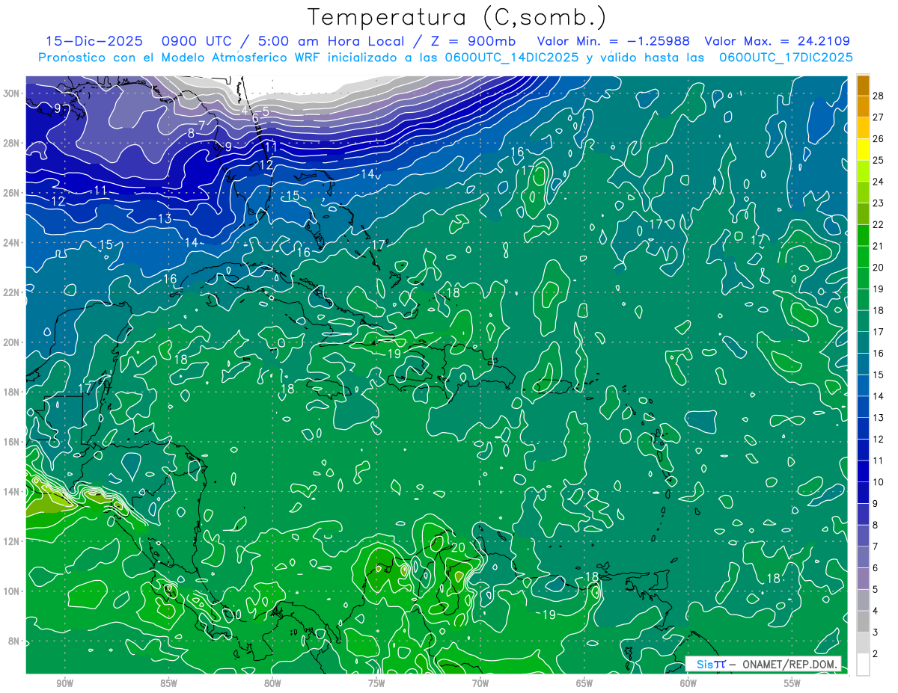Click the title "Temperatura (C,somb.)"
The image size is (898, 693).
[x=457, y=16]
